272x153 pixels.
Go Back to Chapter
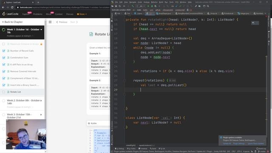tap(12, 22)
